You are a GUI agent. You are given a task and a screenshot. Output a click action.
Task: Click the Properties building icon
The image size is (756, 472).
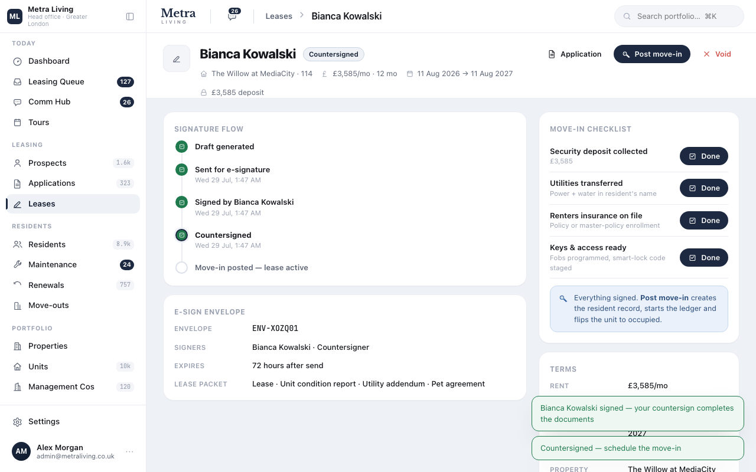[x=18, y=346]
